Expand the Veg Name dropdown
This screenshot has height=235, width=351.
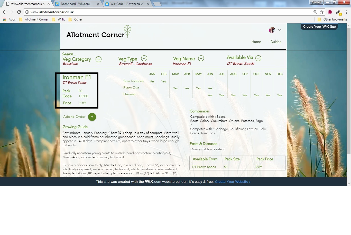tap(201, 58)
